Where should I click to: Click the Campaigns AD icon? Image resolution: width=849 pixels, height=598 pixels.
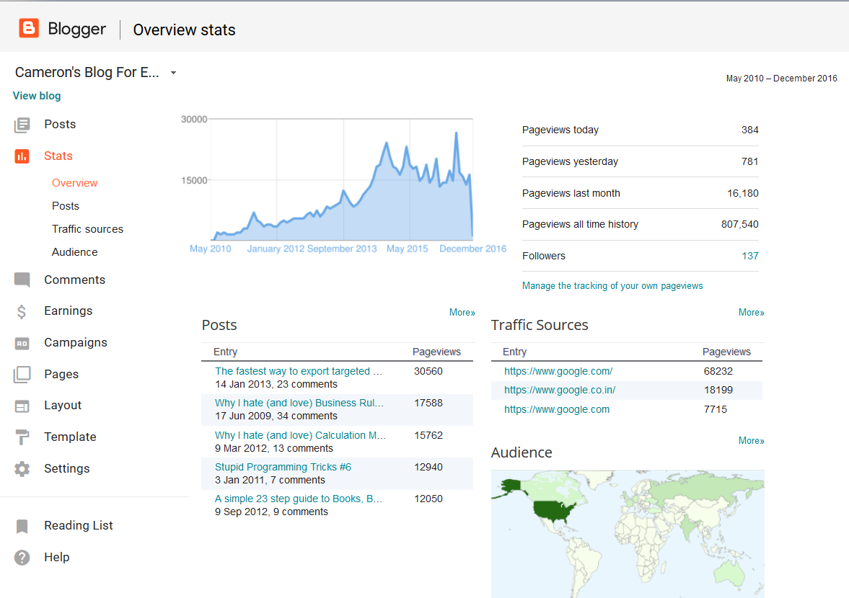pos(22,344)
